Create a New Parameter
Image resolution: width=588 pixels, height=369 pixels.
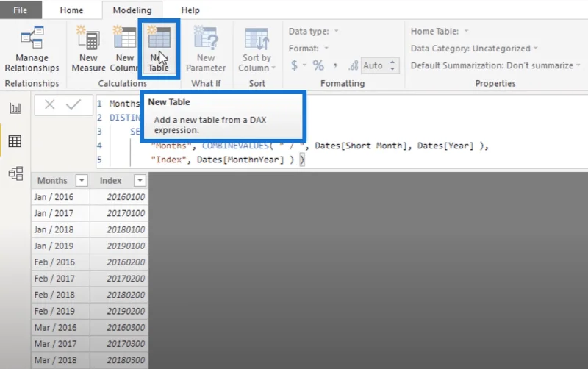click(206, 49)
